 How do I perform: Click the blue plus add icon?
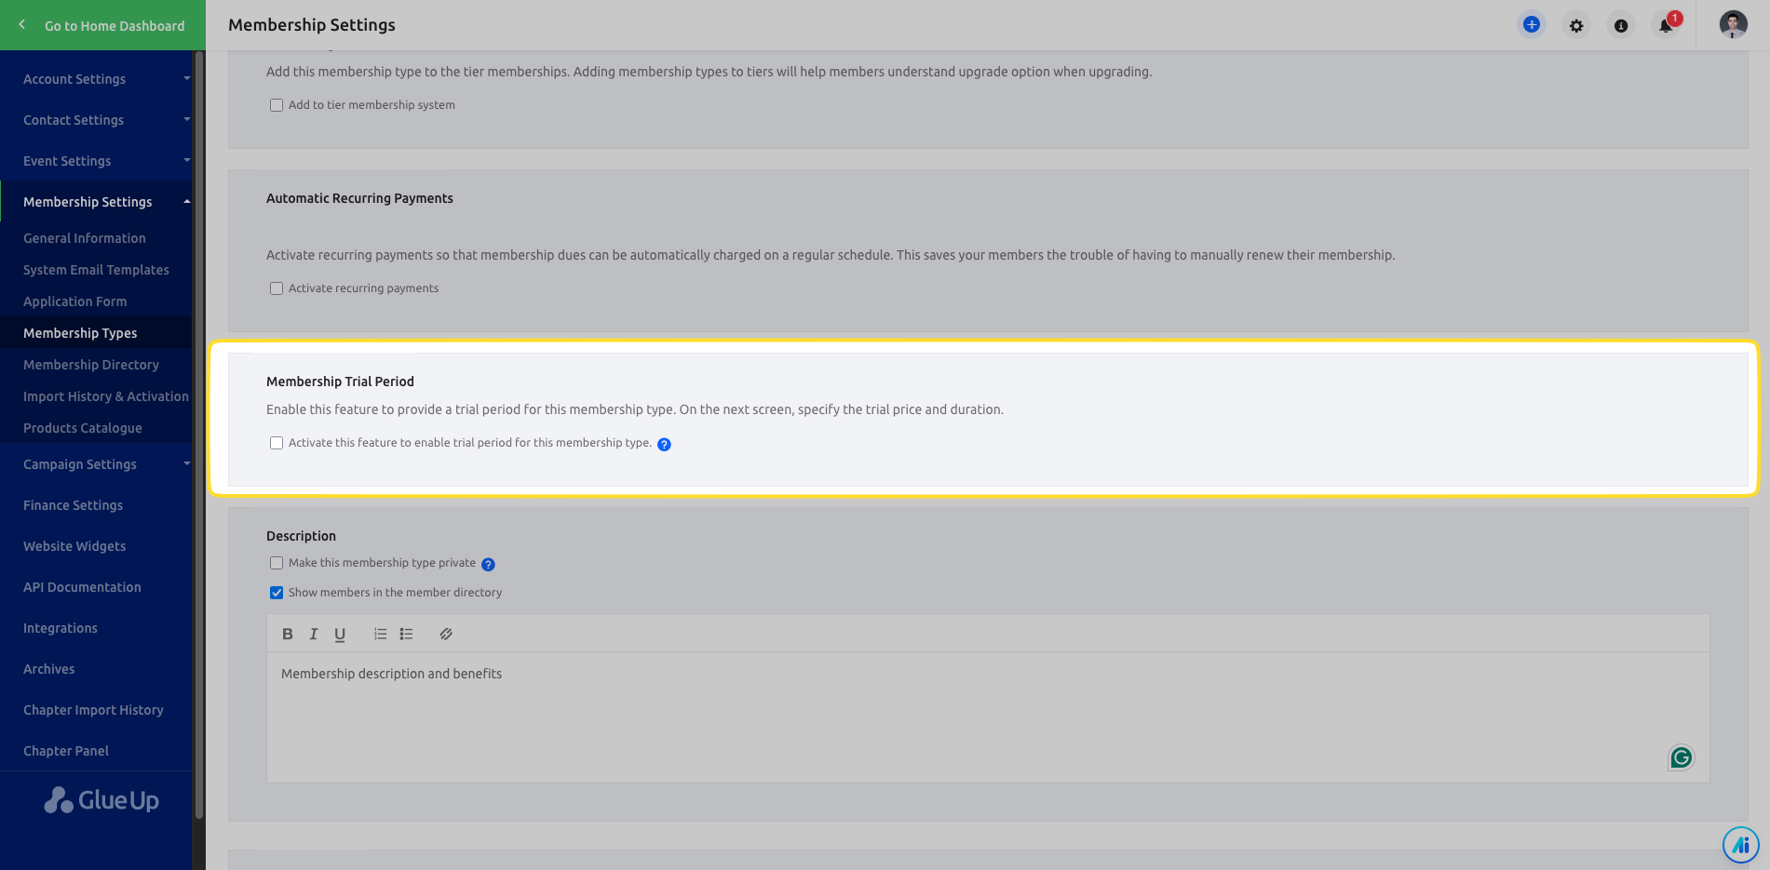pos(1531,25)
